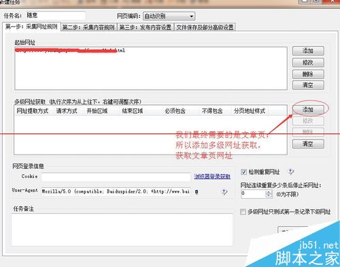This screenshot has height=267, width=340.
Task: Select the URL entry in 起始网址 list
Action: click(x=70, y=50)
